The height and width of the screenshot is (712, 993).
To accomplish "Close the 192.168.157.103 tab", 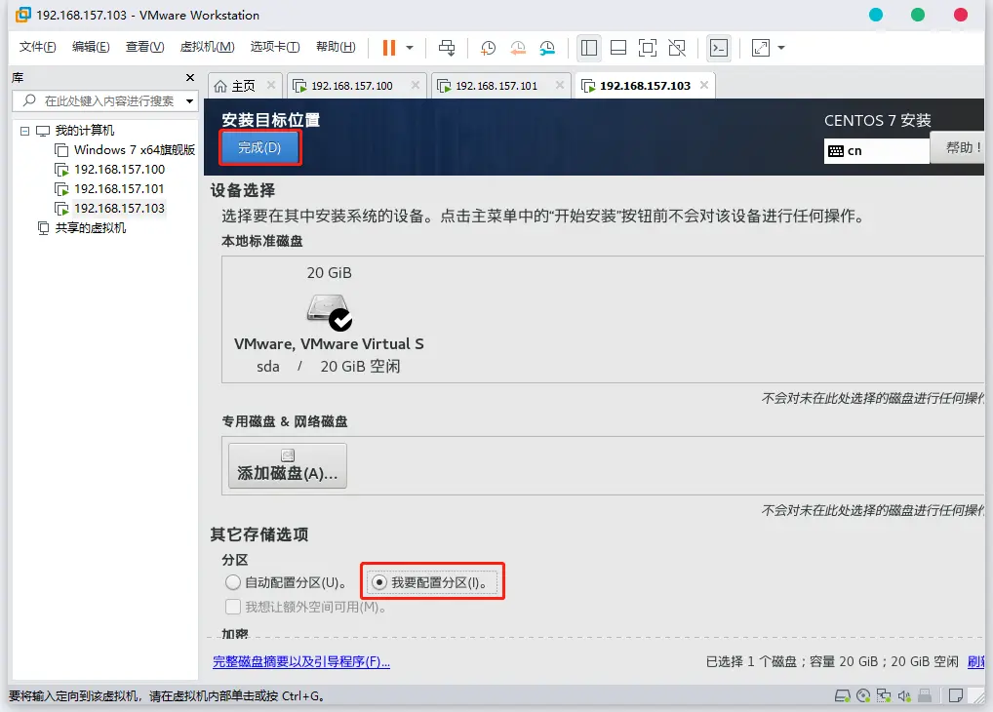I will coord(704,85).
